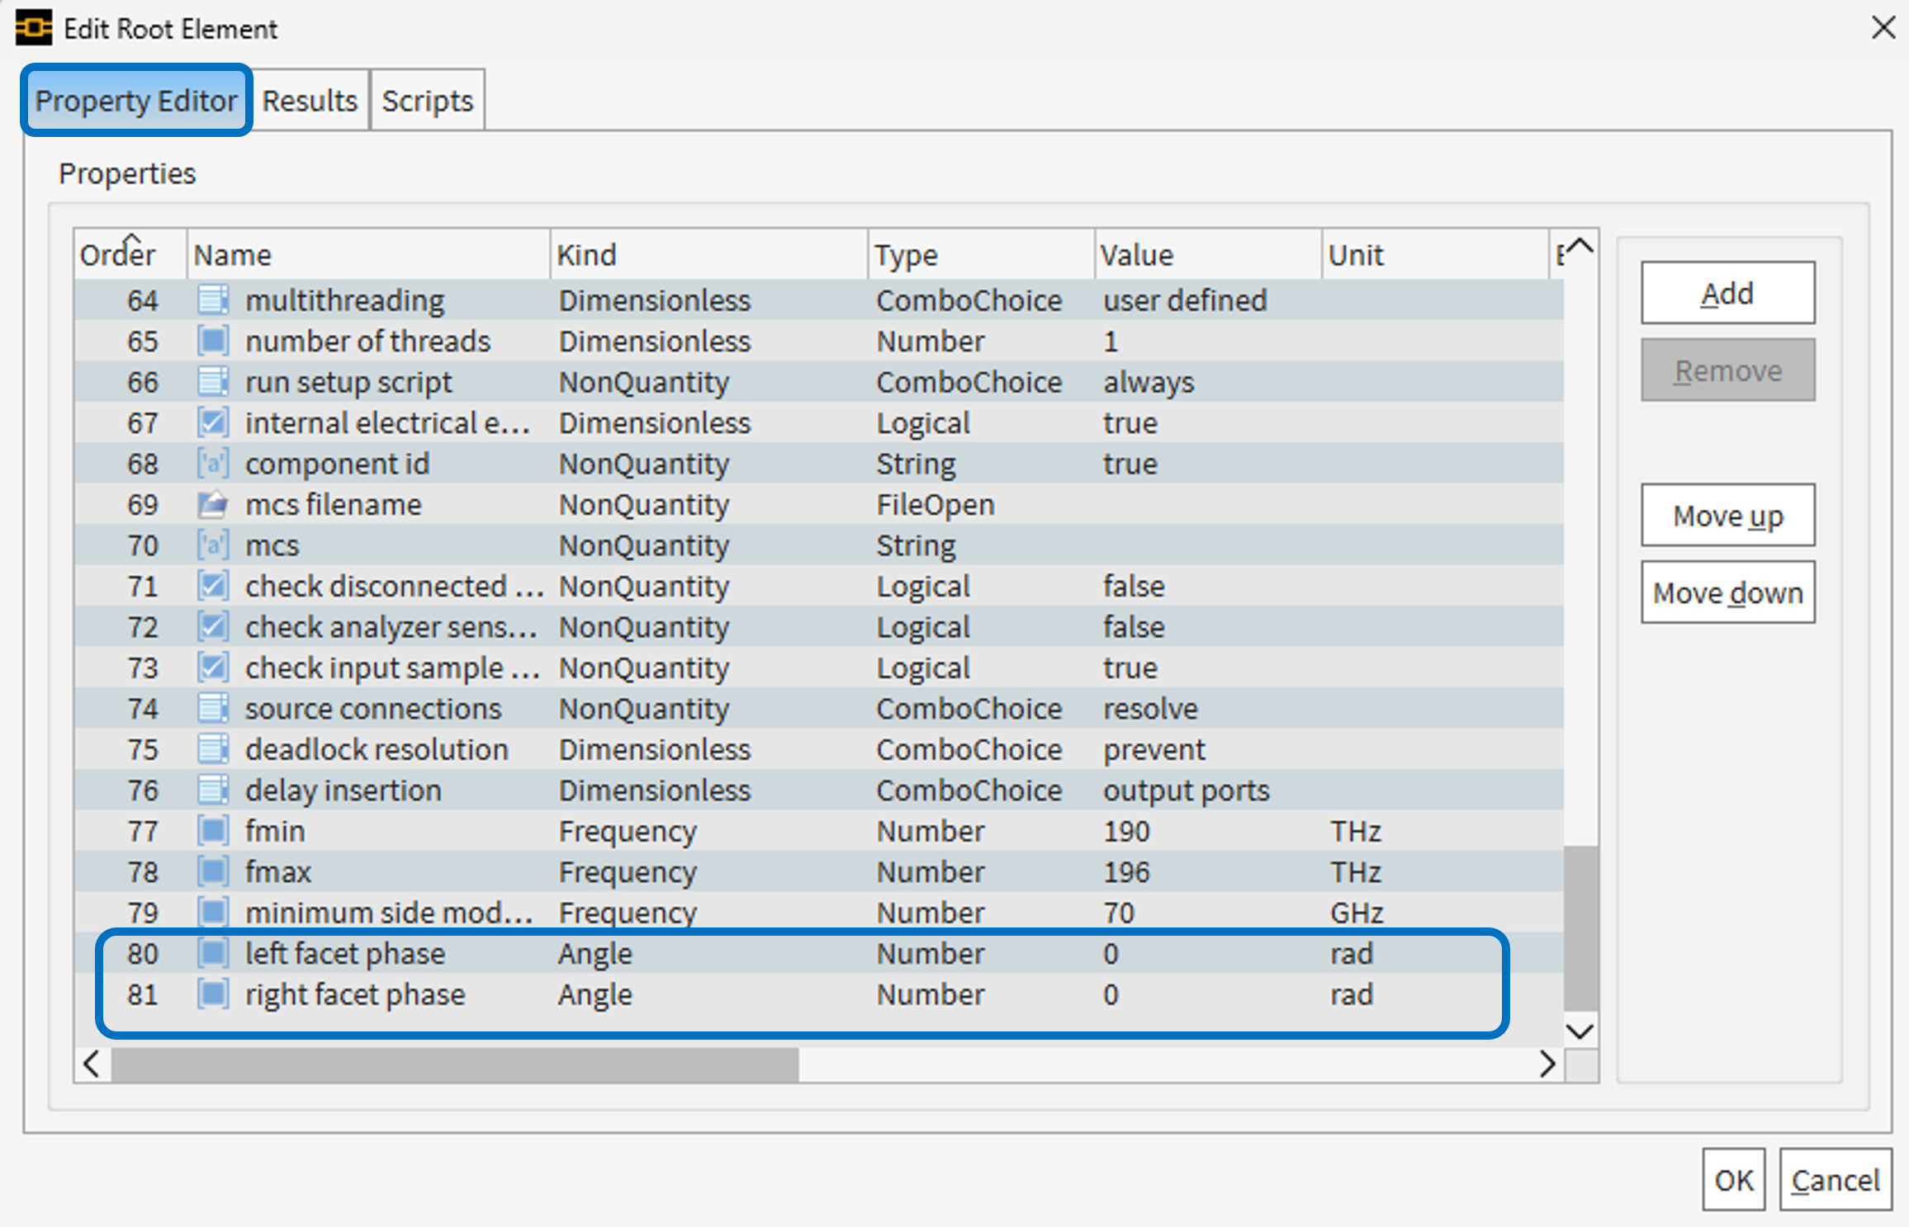Open the run setup script 'always' value

point(1149,382)
